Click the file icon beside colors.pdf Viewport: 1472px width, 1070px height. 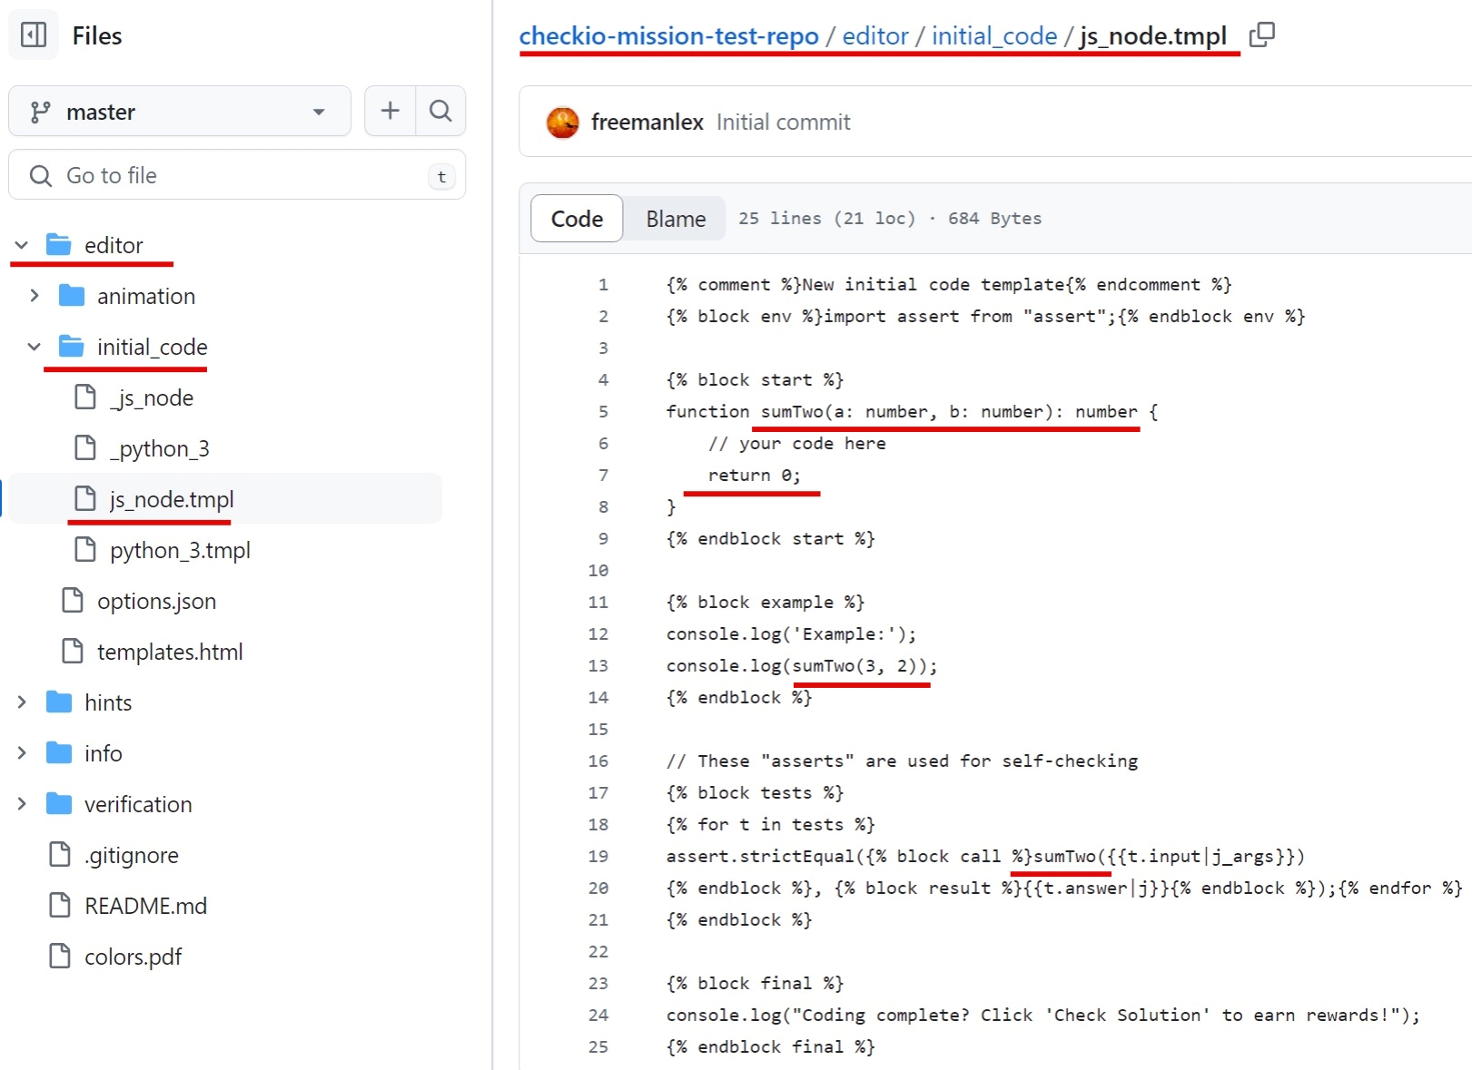60,956
